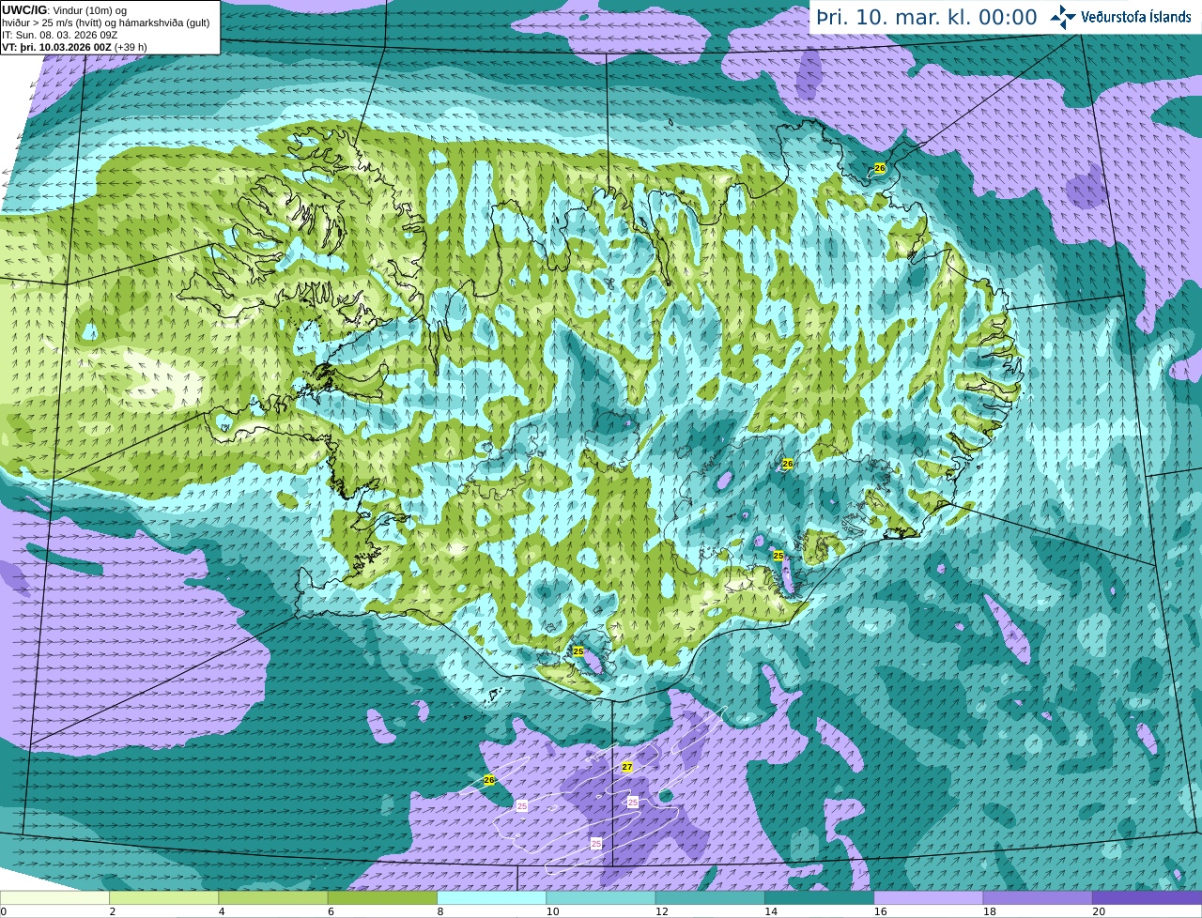Click the legend scale value 6

[331, 911]
